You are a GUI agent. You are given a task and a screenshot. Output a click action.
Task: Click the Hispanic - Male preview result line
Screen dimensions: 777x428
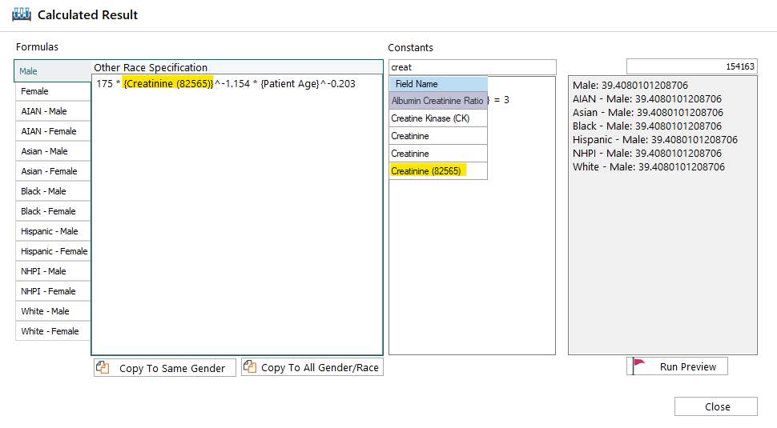pyautogui.click(x=655, y=139)
